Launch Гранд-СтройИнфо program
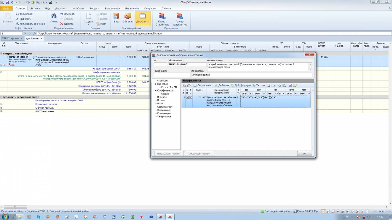Viewport: 392px width, 220px height. (162, 19)
